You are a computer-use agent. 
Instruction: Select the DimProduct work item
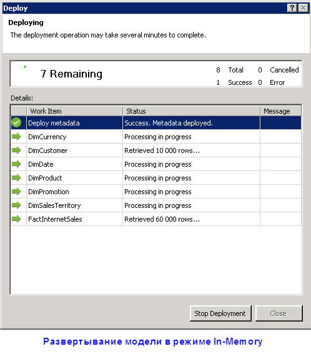pyautogui.click(x=45, y=178)
